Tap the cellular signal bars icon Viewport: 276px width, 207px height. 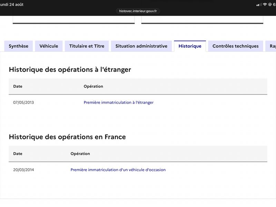coord(259,5)
